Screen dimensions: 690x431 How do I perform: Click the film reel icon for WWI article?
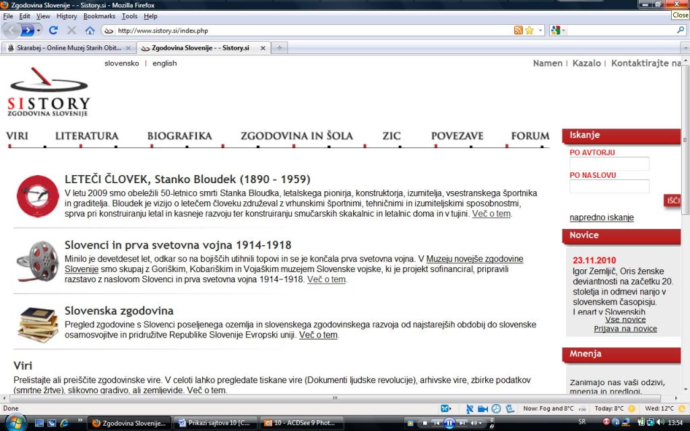click(x=38, y=261)
